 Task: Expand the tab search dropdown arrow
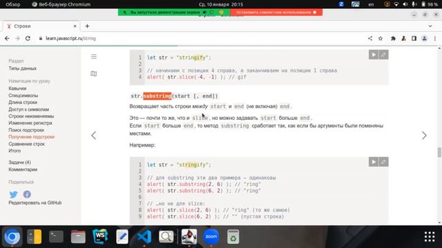coord(430,26)
